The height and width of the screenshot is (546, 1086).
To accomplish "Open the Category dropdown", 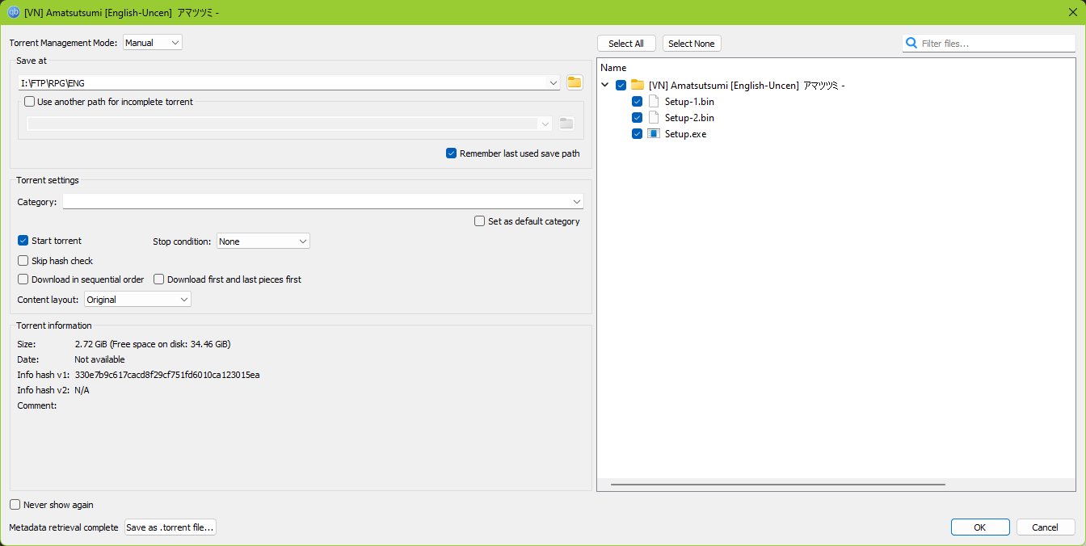I will 323,202.
